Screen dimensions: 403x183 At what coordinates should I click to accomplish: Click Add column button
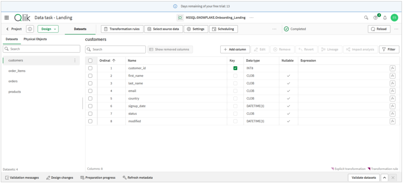(x=235, y=49)
